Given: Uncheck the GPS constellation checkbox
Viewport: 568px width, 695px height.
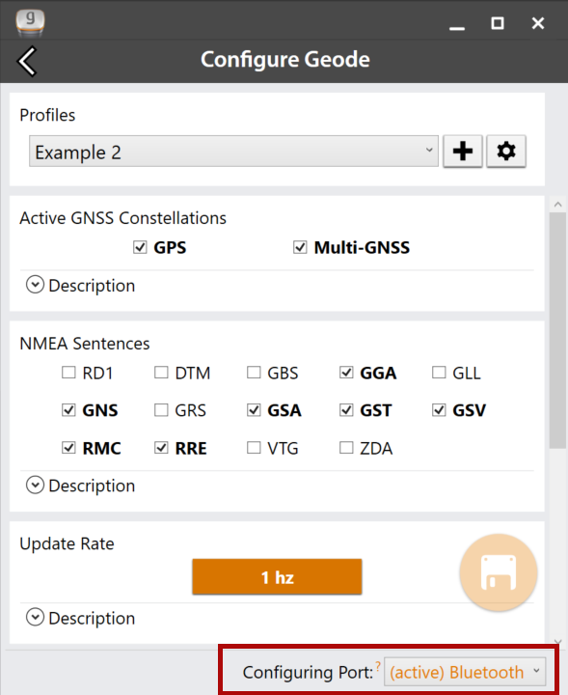Looking at the screenshot, I should [x=140, y=247].
